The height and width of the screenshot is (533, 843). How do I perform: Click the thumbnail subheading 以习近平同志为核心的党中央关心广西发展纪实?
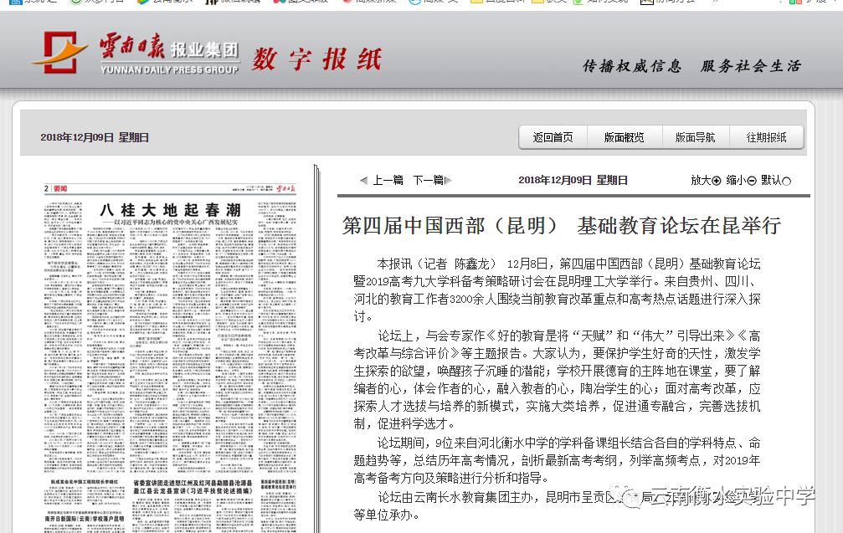pyautogui.click(x=171, y=222)
